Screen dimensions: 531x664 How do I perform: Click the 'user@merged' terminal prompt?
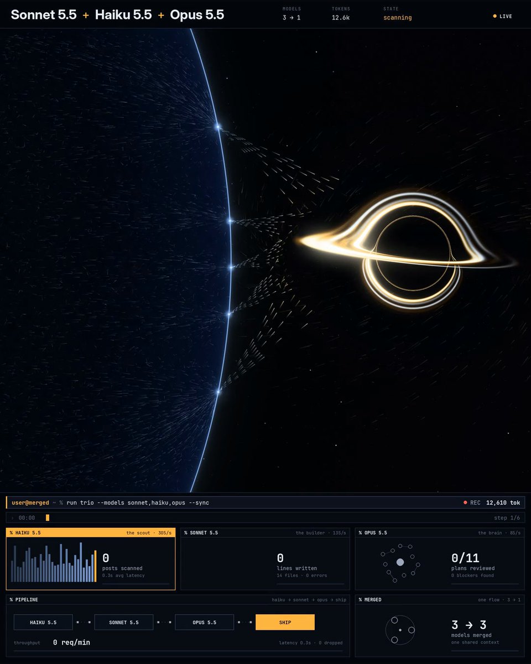pos(30,503)
